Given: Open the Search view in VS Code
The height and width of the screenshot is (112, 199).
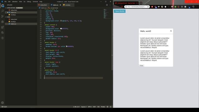Looking at the screenshot, I should coord(2,11).
